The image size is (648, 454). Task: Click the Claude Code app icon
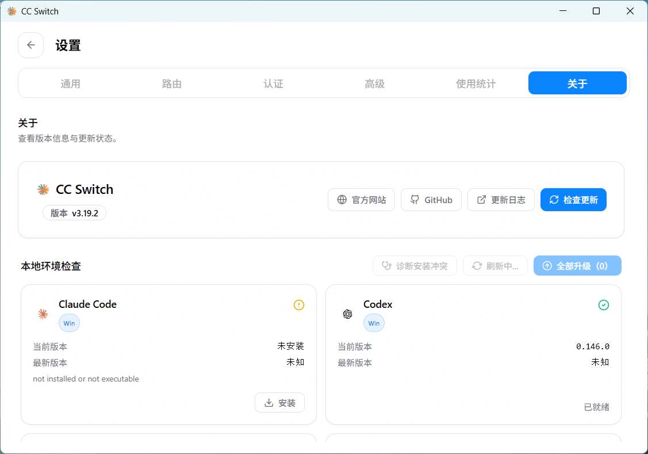[43, 314]
